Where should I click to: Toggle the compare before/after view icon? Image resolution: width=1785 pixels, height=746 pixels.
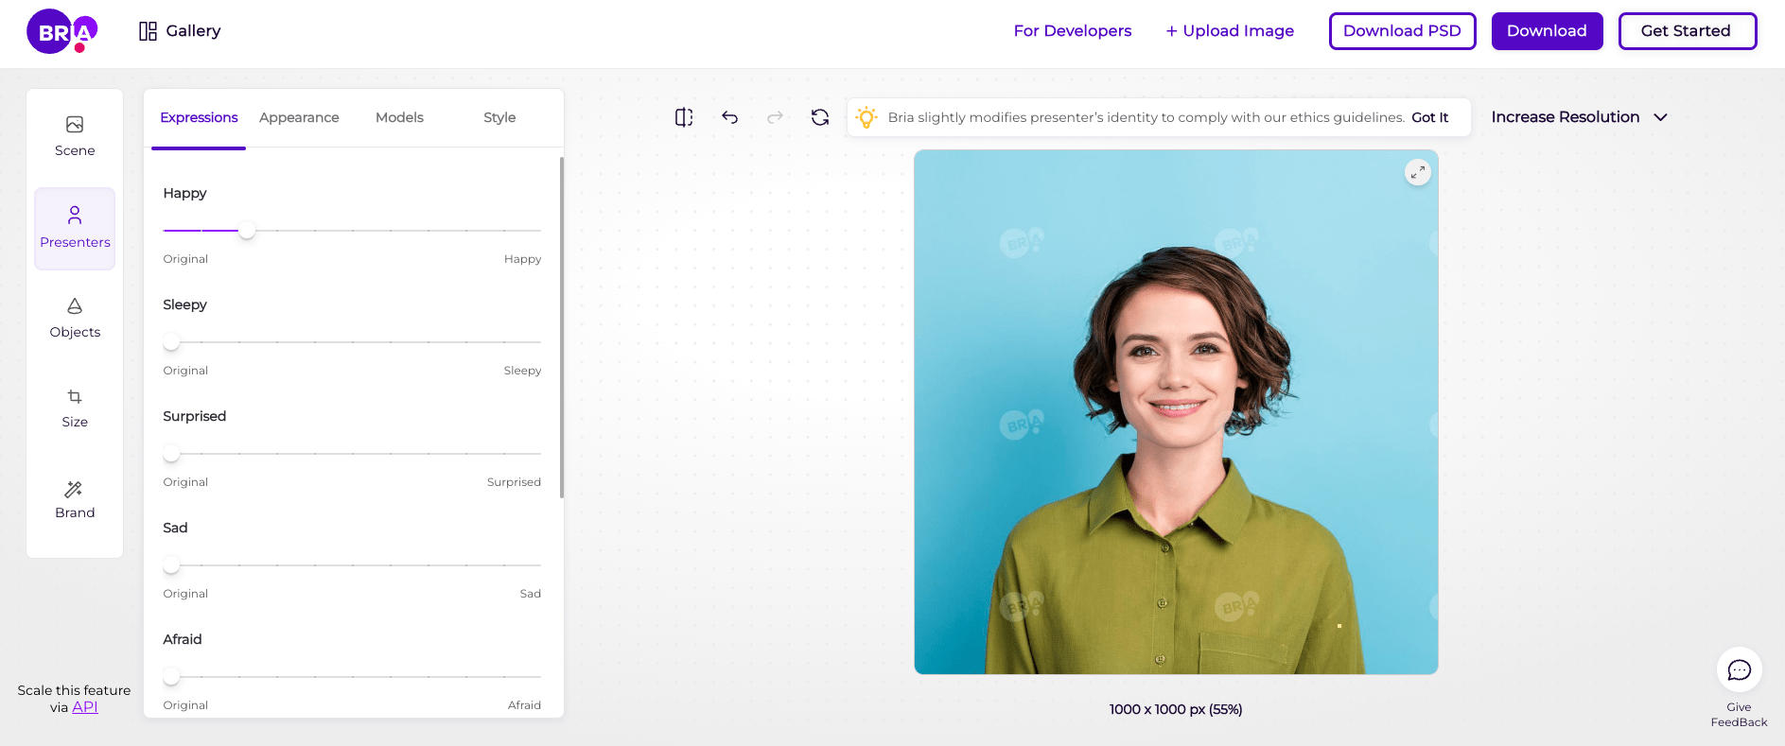point(684,117)
